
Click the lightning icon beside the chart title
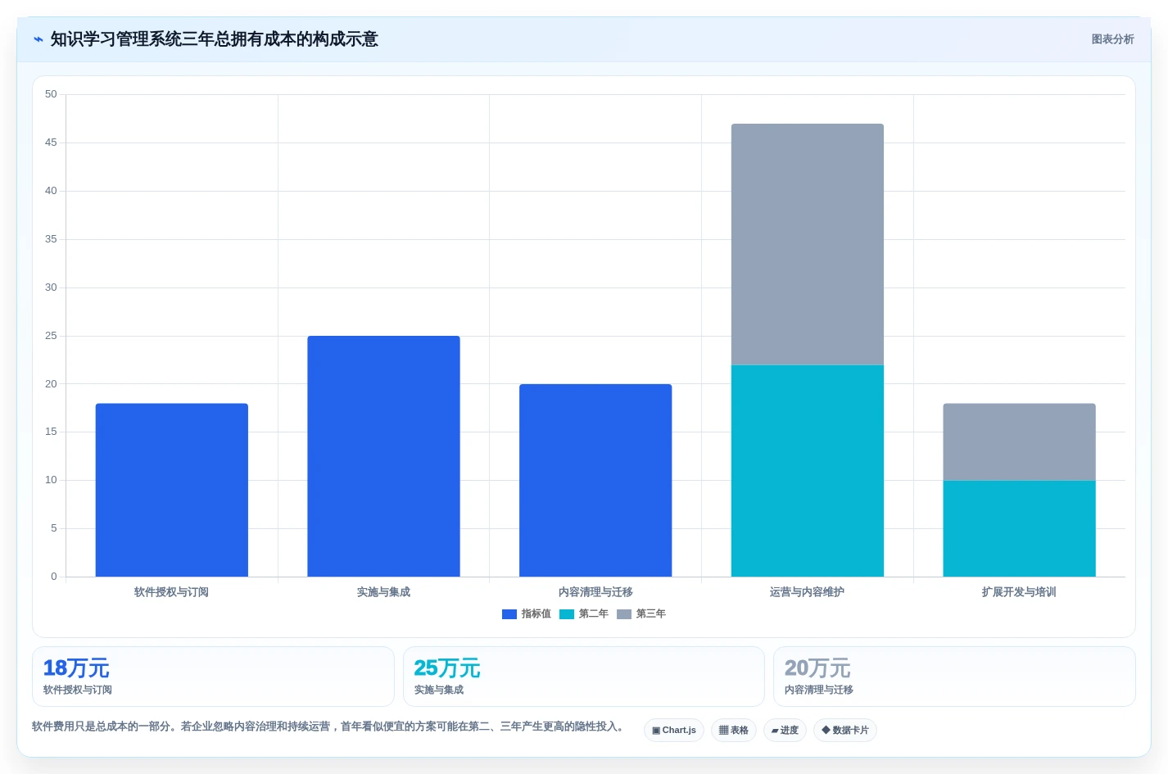(x=38, y=39)
